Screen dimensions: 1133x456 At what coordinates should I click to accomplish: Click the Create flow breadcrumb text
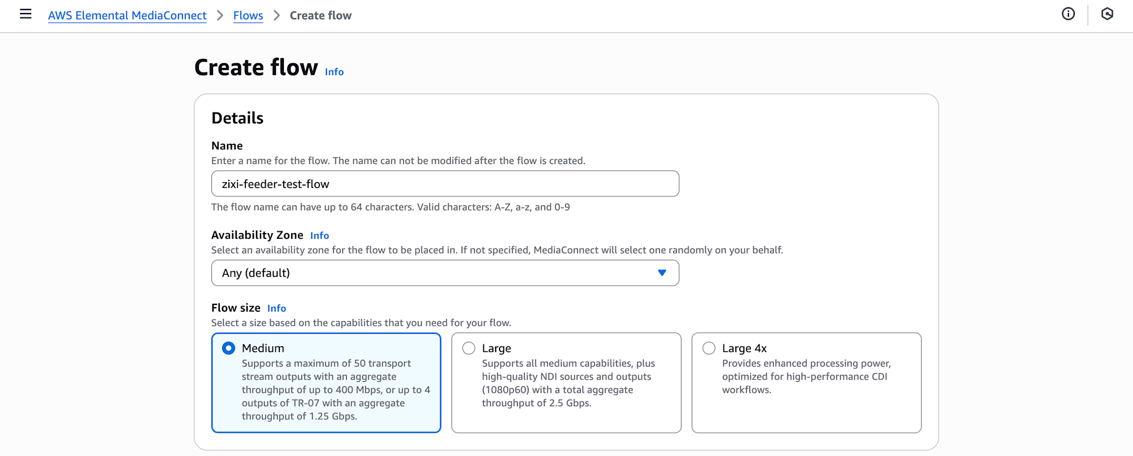(x=321, y=15)
